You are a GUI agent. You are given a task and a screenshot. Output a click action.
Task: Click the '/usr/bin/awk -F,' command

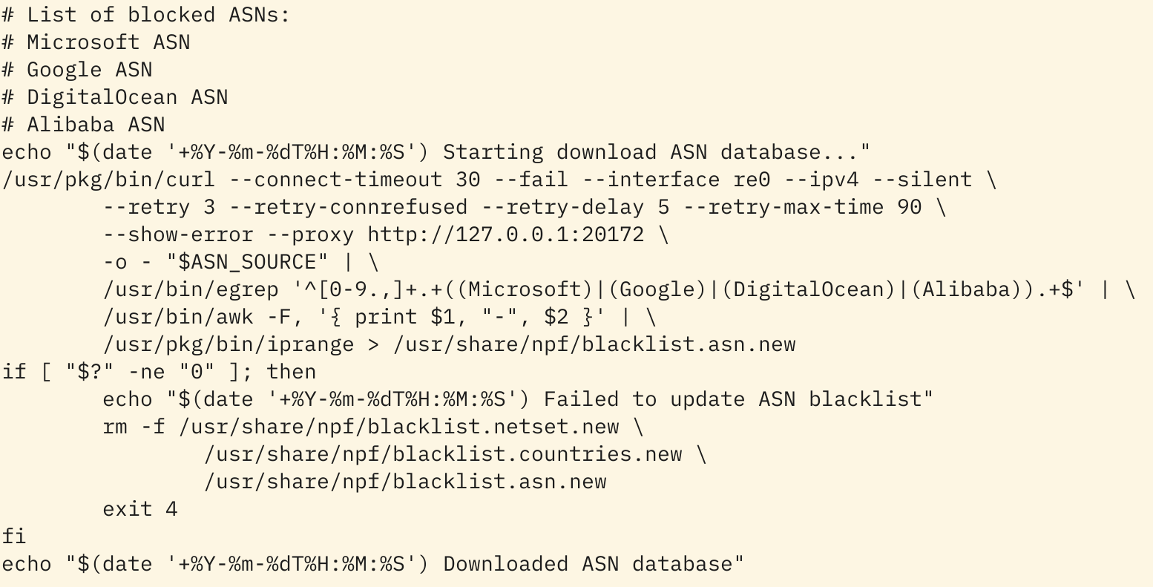pos(203,317)
